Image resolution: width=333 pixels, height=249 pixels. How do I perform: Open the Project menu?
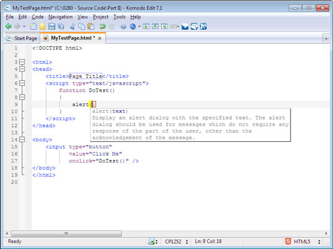(x=101, y=17)
